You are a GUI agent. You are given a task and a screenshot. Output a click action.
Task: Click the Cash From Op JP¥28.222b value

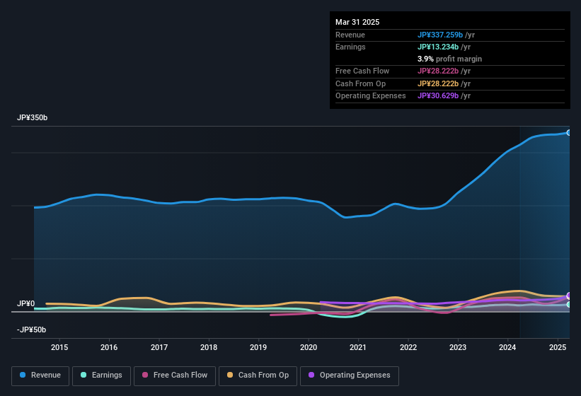tap(438, 83)
